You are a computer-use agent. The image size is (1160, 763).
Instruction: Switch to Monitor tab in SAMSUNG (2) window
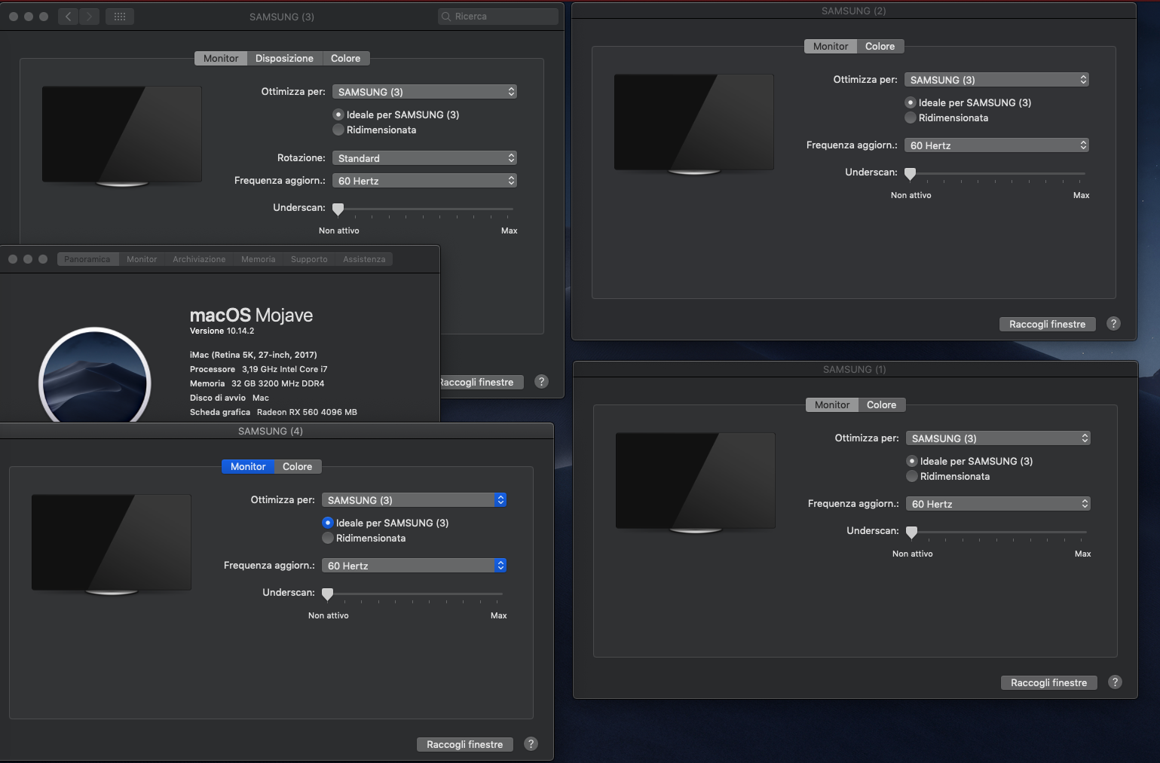point(831,46)
